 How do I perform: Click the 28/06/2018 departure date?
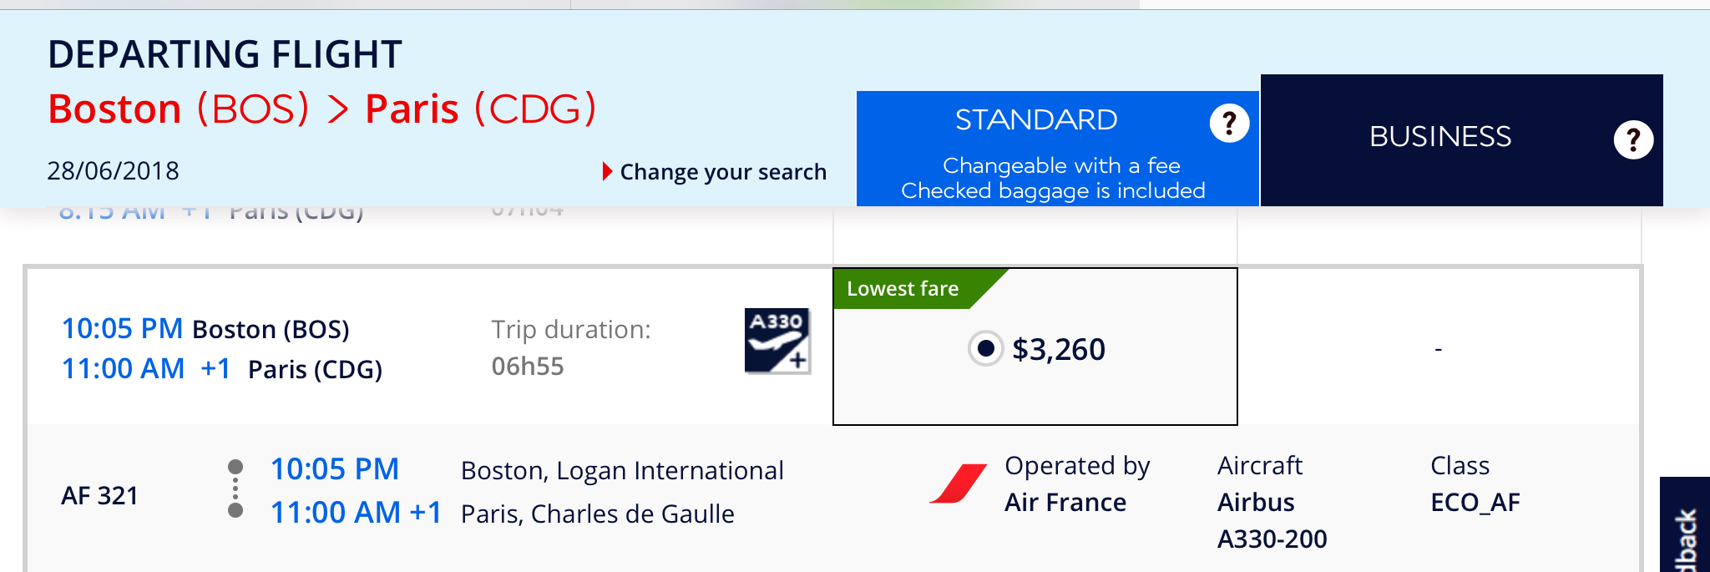113,171
